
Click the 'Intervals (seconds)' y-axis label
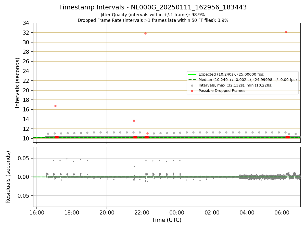point(17,82)
